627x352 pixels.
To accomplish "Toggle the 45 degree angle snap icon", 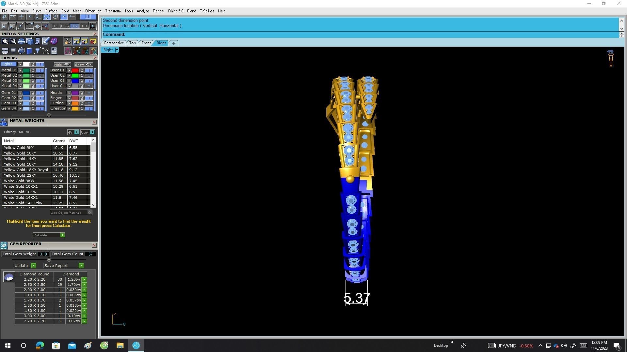I will (x=29, y=26).
